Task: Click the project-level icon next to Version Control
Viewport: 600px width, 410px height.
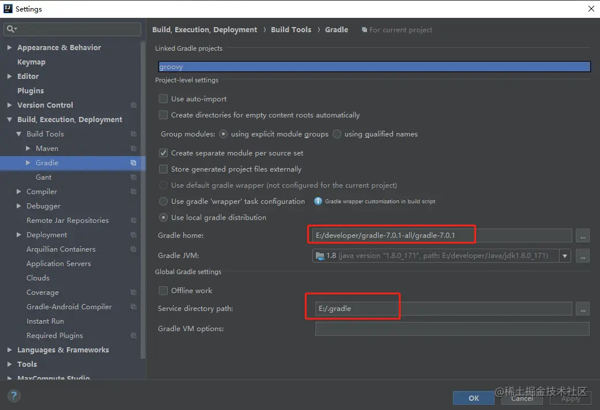Action: tap(133, 105)
